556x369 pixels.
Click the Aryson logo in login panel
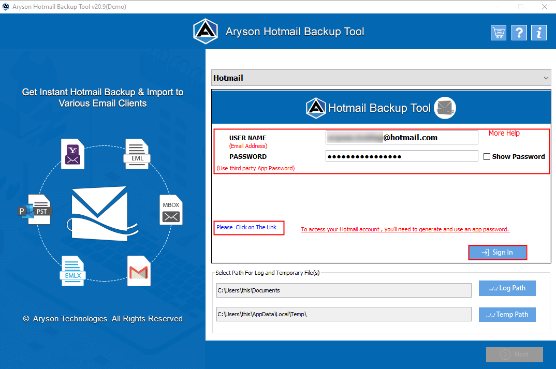coord(316,108)
